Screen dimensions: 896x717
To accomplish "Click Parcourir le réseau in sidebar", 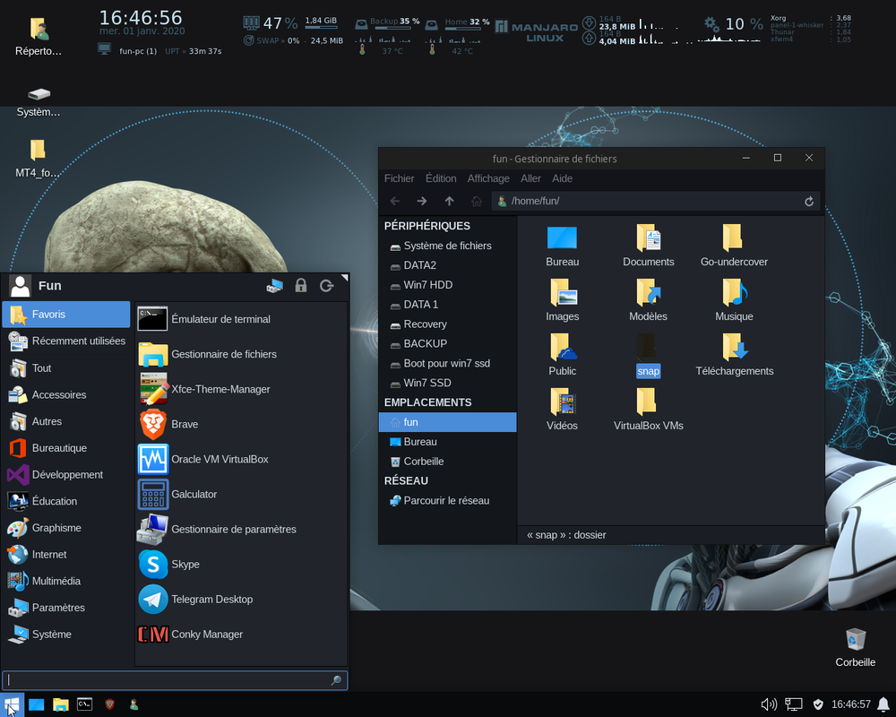I will [x=447, y=500].
